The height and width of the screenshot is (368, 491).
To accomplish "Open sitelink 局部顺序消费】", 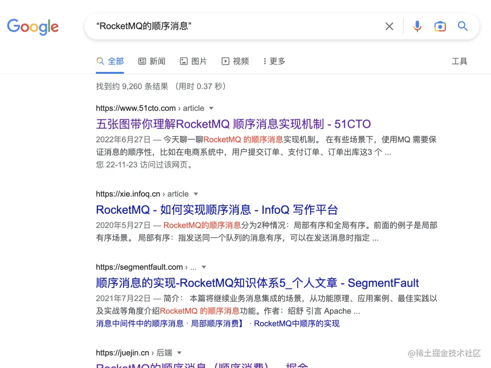I will pyautogui.click(x=217, y=323).
